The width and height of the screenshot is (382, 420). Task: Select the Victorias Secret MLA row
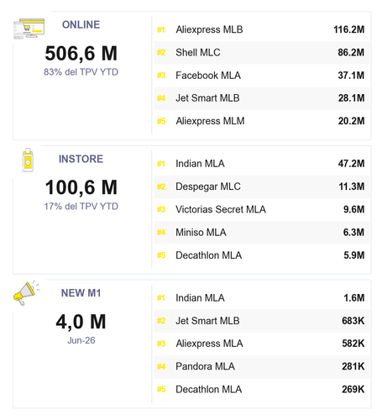262,210
